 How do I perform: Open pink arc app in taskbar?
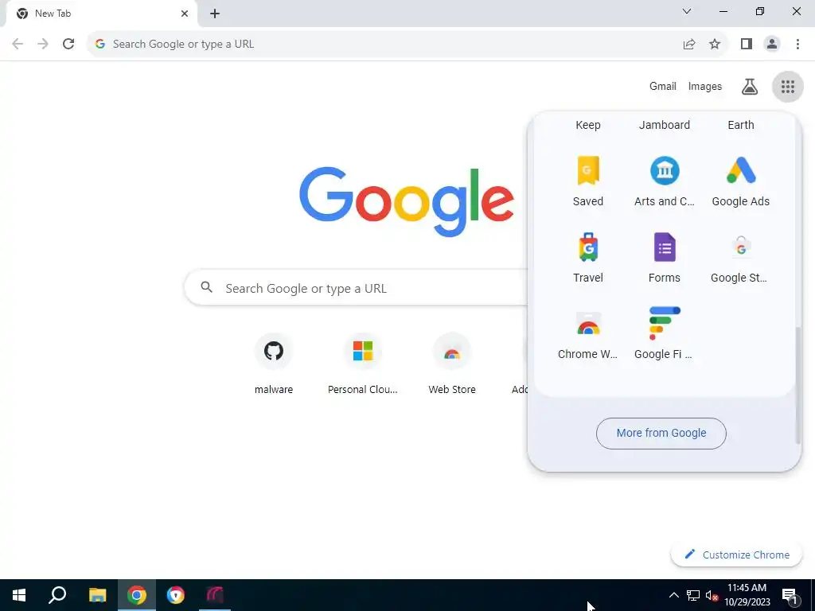[215, 595]
